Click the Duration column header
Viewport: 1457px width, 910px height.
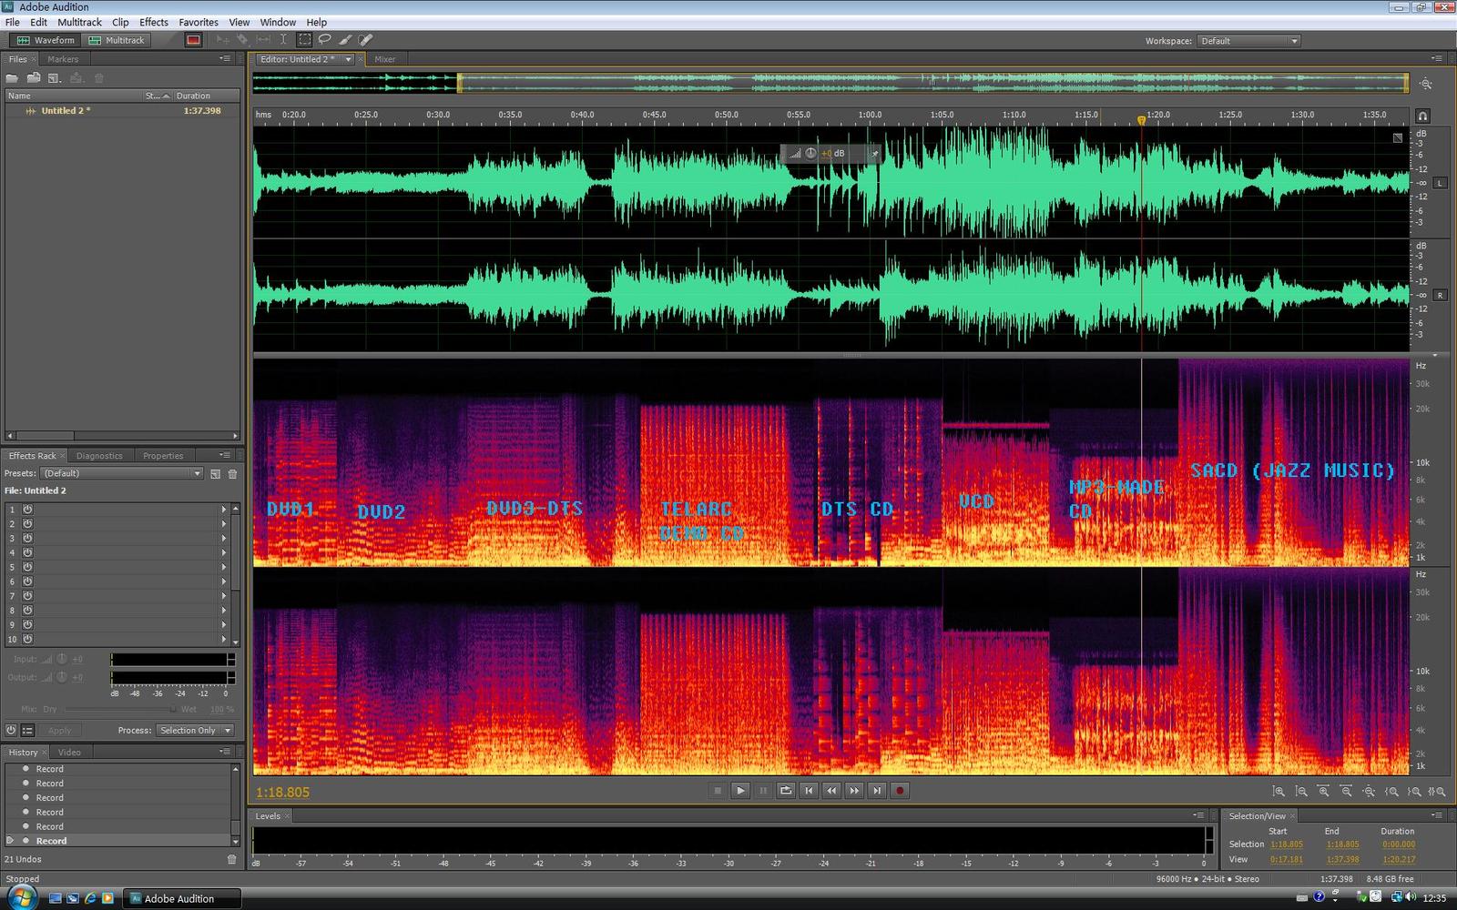[206, 96]
